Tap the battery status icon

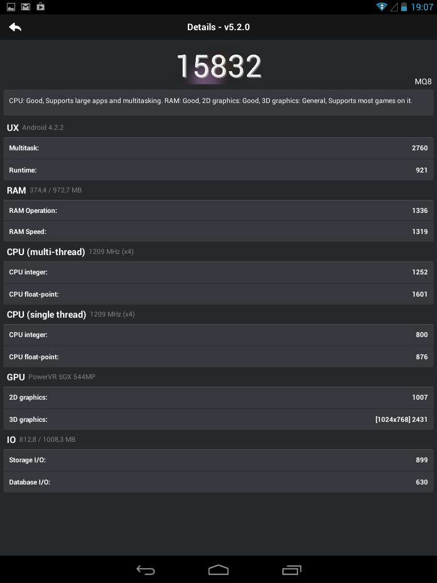(403, 7)
